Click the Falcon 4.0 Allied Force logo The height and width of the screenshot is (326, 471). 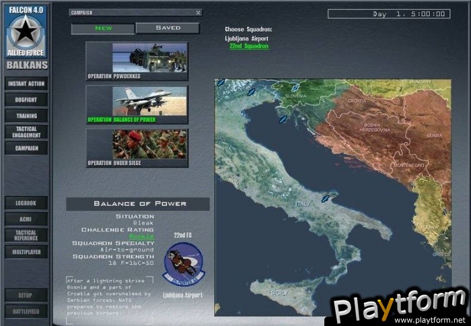point(26,31)
